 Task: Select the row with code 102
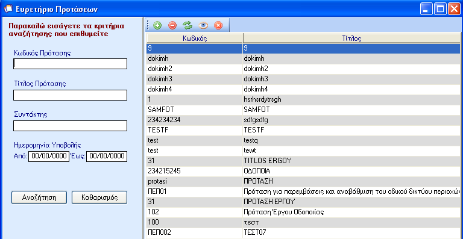point(303,212)
